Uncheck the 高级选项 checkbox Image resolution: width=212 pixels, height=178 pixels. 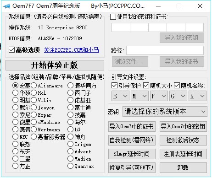click(x=12, y=50)
